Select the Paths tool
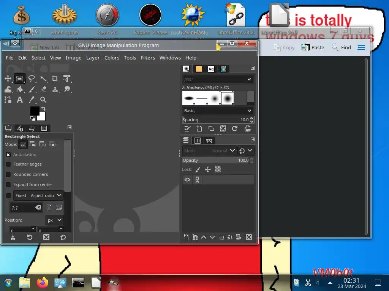The image size is (389, 291). (x=8, y=100)
